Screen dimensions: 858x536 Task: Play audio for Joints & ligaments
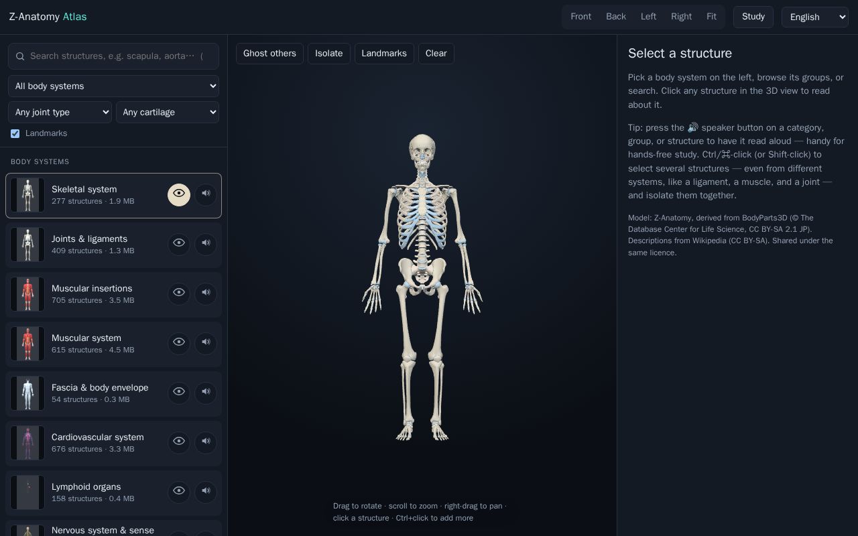(206, 243)
